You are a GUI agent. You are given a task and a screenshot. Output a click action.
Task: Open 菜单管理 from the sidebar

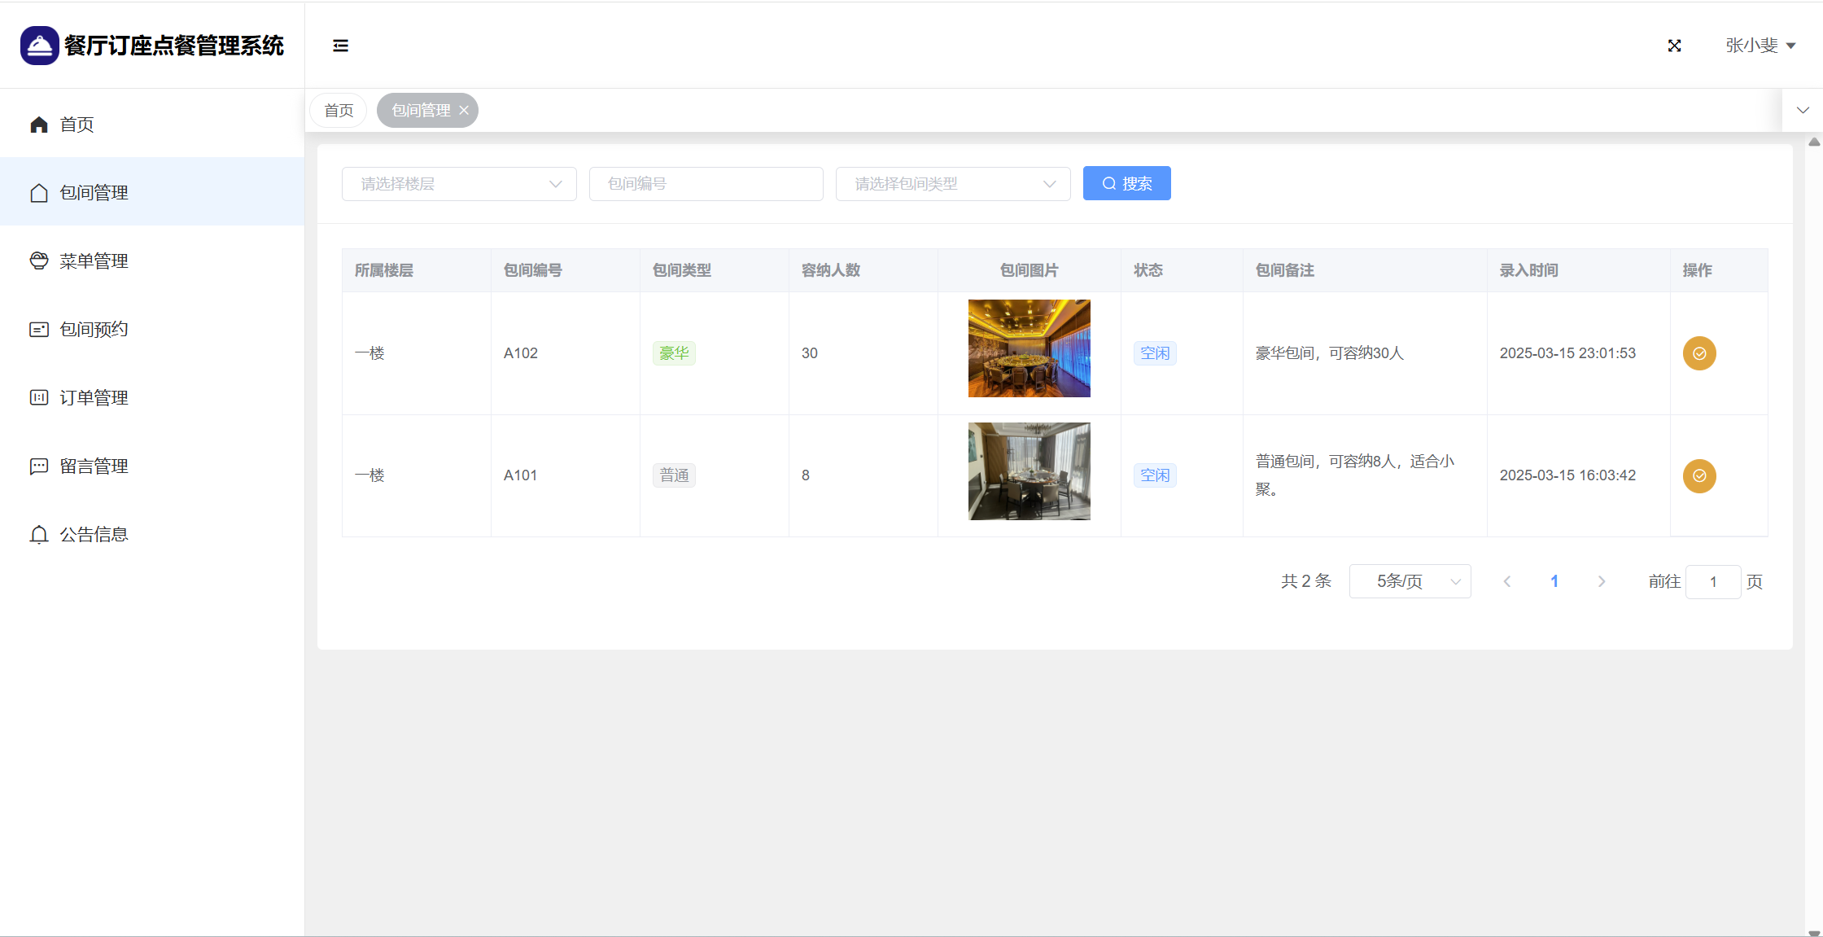click(x=94, y=261)
